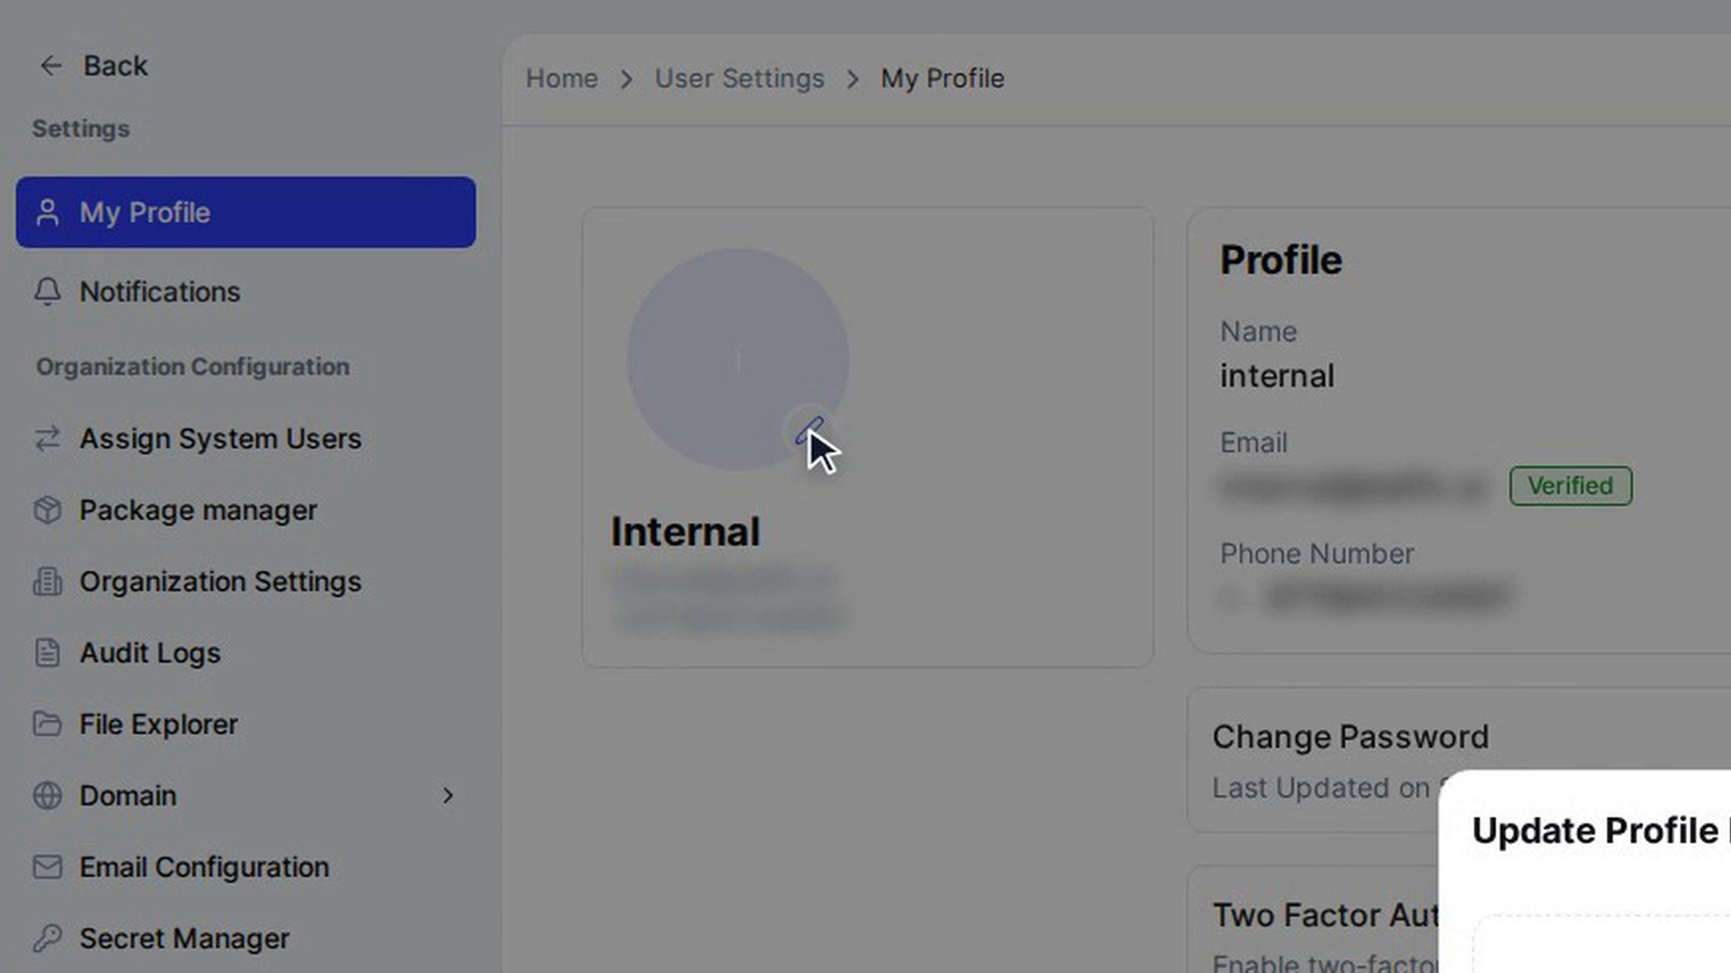Viewport: 1731px width, 973px height.
Task: Click the Assign System Users swap icon
Action: pos(48,439)
